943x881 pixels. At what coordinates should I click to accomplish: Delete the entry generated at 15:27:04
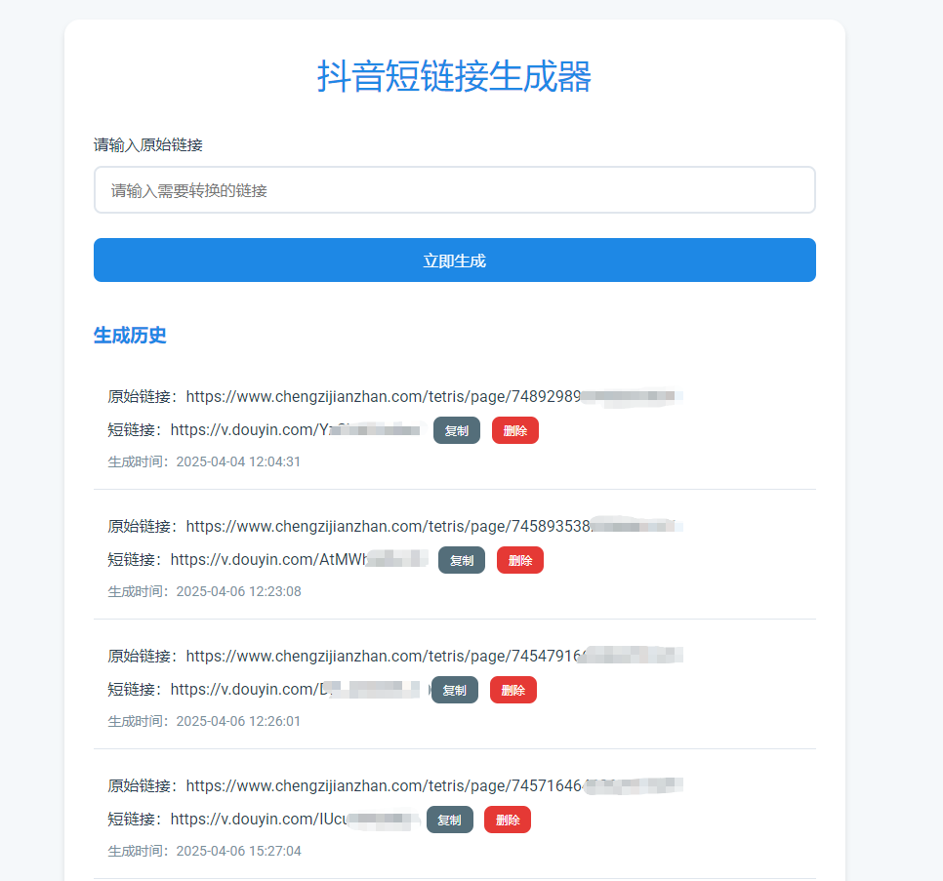pos(507,819)
